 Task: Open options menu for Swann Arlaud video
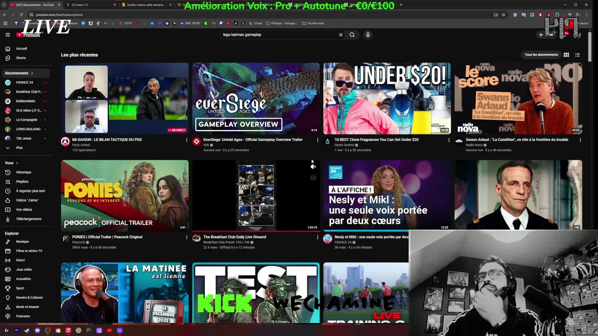pos(580,140)
